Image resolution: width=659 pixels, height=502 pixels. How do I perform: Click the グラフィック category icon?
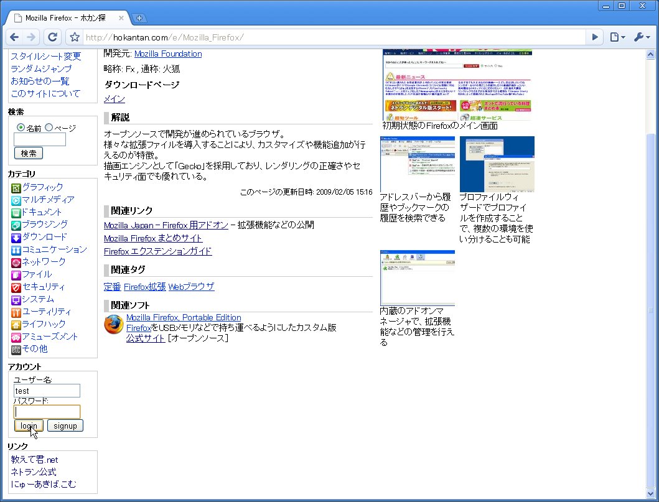click(x=16, y=188)
